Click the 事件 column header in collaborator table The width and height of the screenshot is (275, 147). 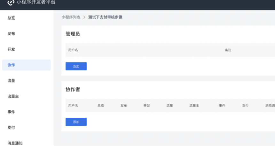[222, 106]
